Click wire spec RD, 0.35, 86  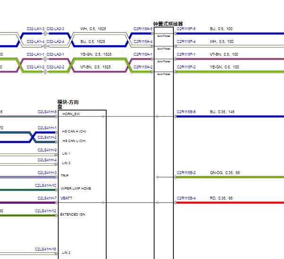(221, 198)
